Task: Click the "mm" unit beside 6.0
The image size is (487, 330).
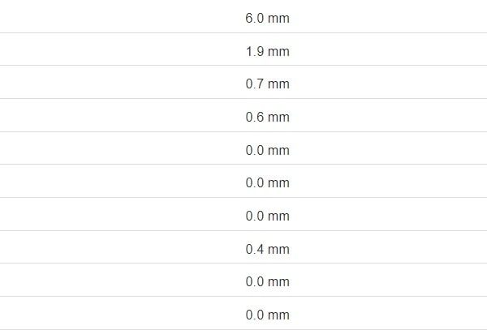Action: (278, 19)
